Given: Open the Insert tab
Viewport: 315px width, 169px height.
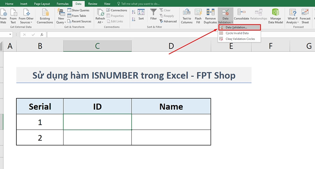Looking at the screenshot, I should (x=24, y=4).
